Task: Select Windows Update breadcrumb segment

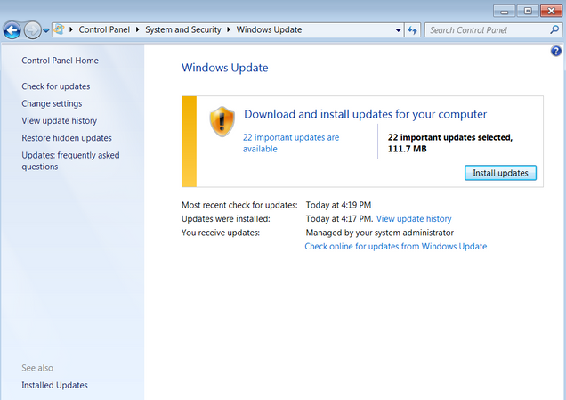Action: [269, 29]
